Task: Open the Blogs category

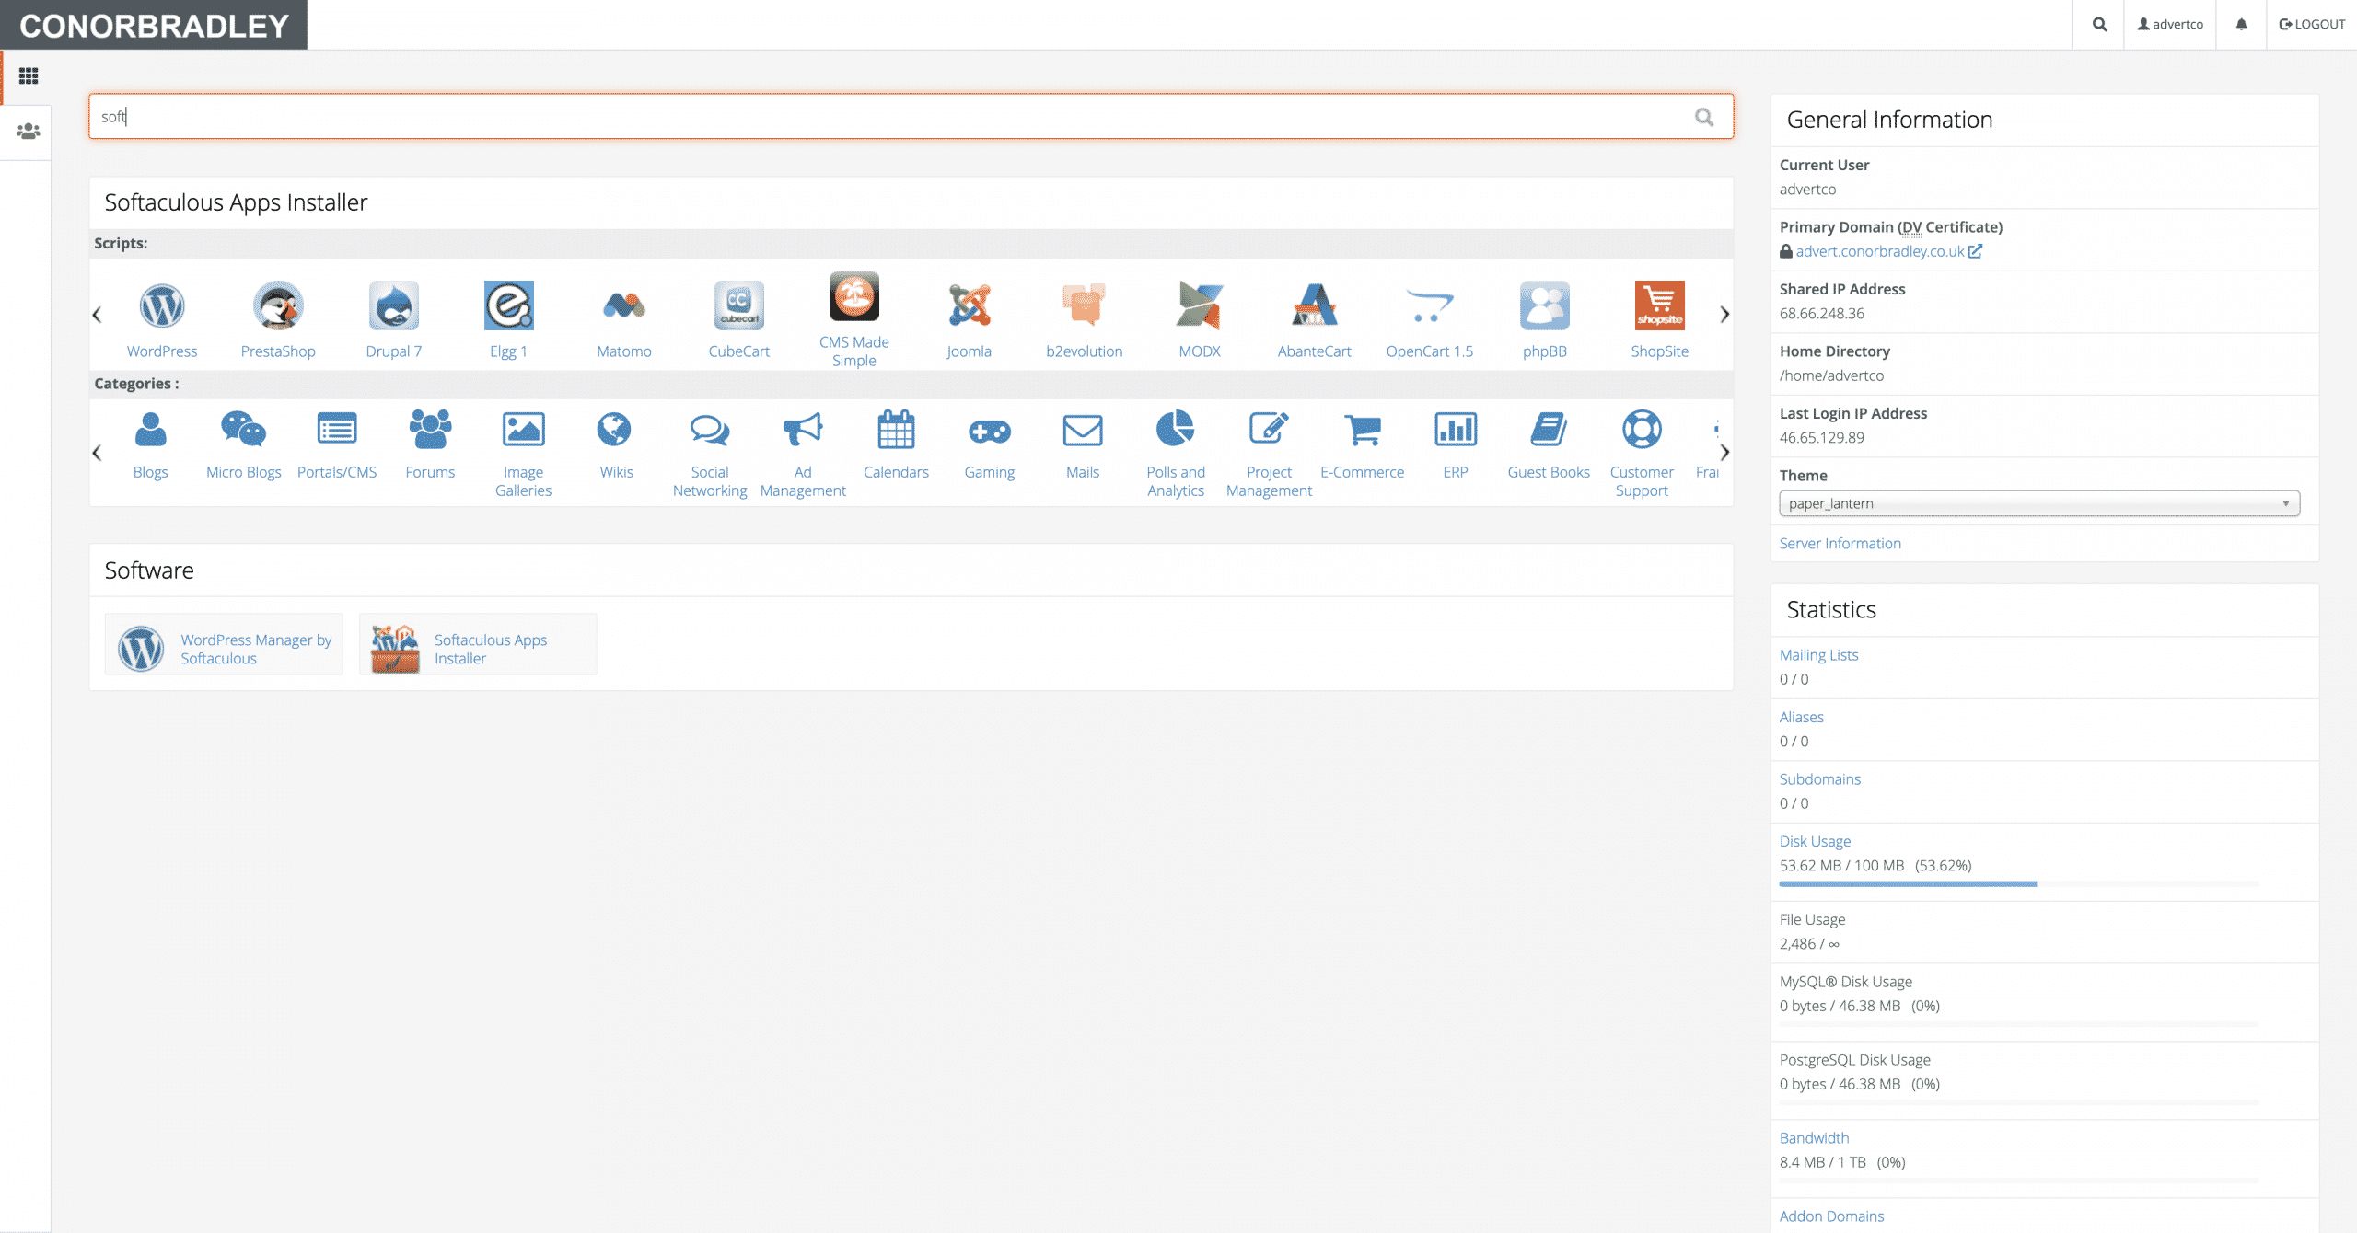Action: point(151,445)
